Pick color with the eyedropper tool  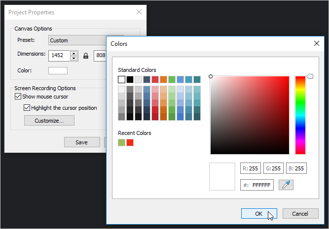tap(286, 185)
